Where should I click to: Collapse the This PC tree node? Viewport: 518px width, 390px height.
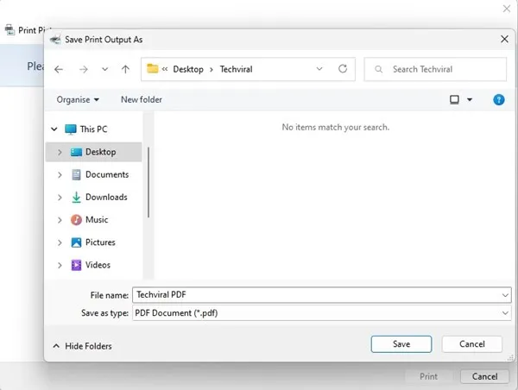(54, 129)
